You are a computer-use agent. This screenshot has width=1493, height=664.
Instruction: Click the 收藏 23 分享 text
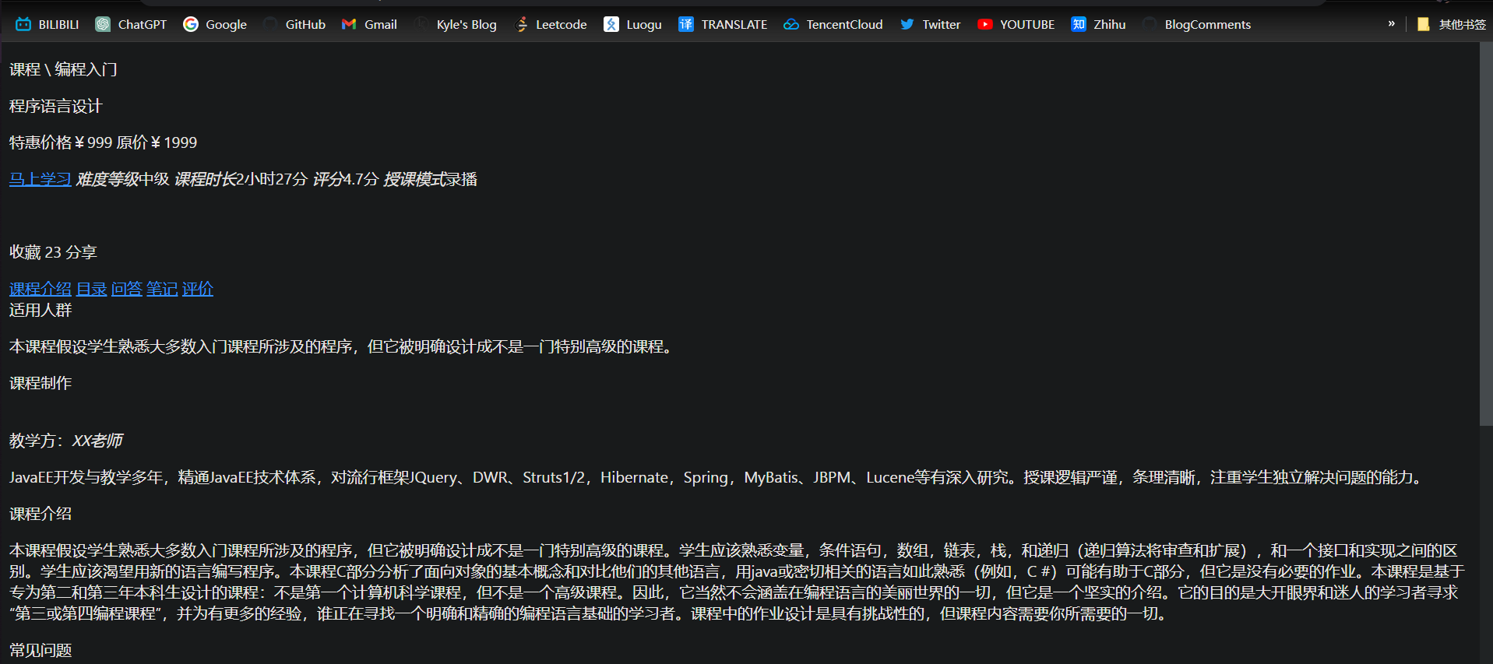53,252
